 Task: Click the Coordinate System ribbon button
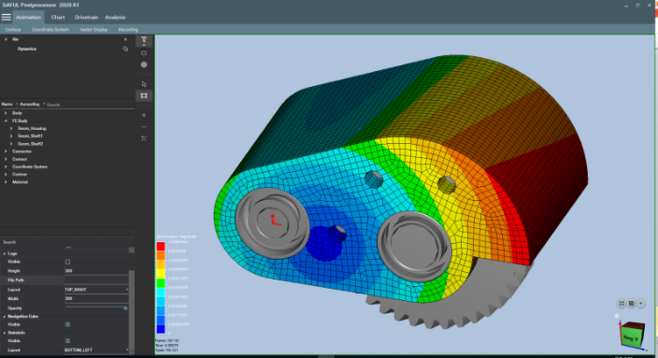[50, 29]
